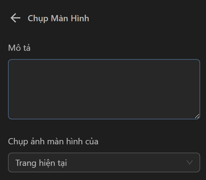Screen dimensions: 206x180
Task: Click the back arrow icon
Action: [x=15, y=18]
